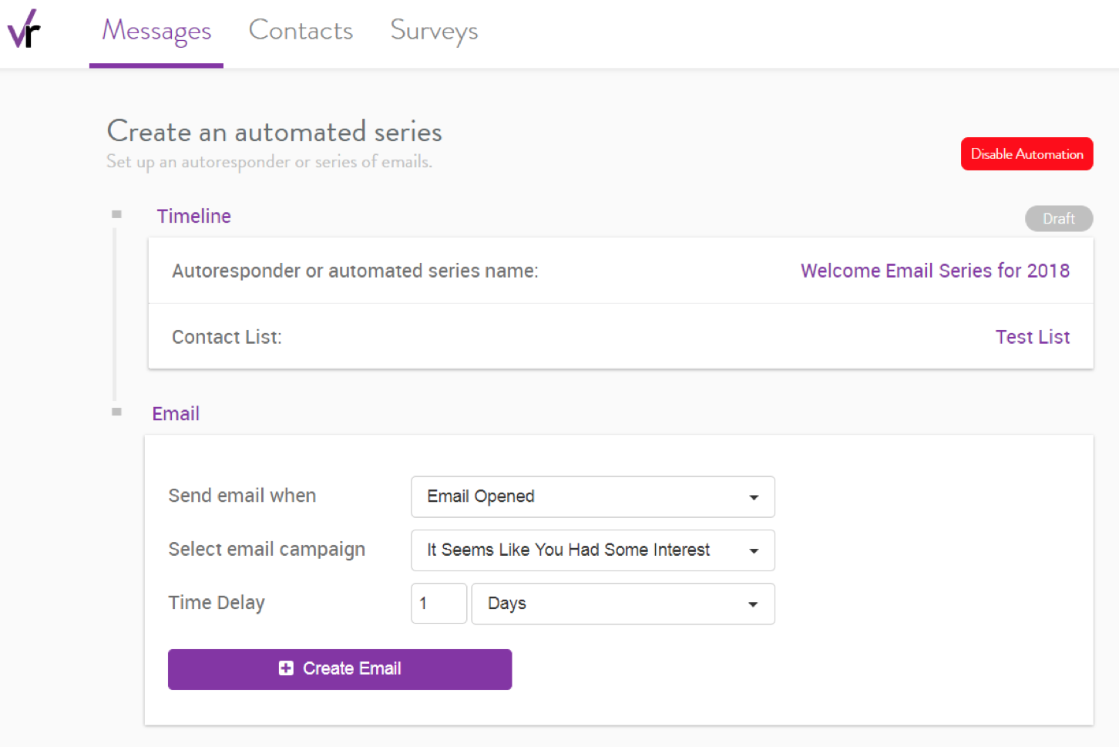Open the Select email campaign dropdown

click(x=593, y=550)
